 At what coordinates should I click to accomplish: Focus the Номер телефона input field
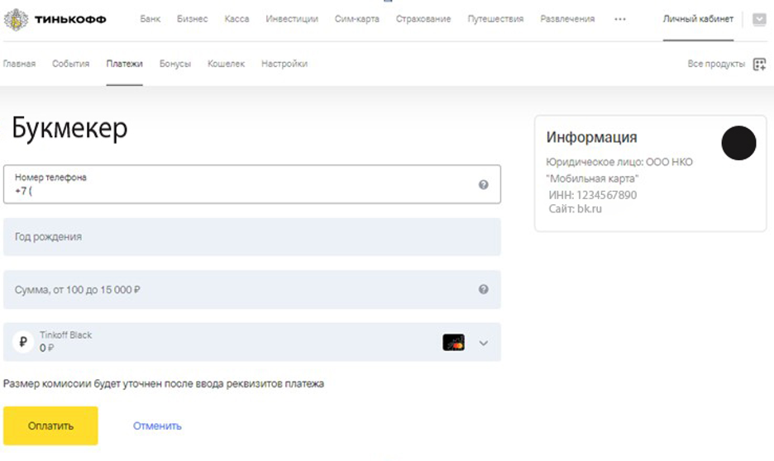point(251,184)
